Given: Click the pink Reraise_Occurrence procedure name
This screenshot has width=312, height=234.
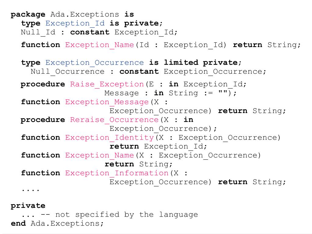Looking at the screenshot, I should (x=114, y=120).
